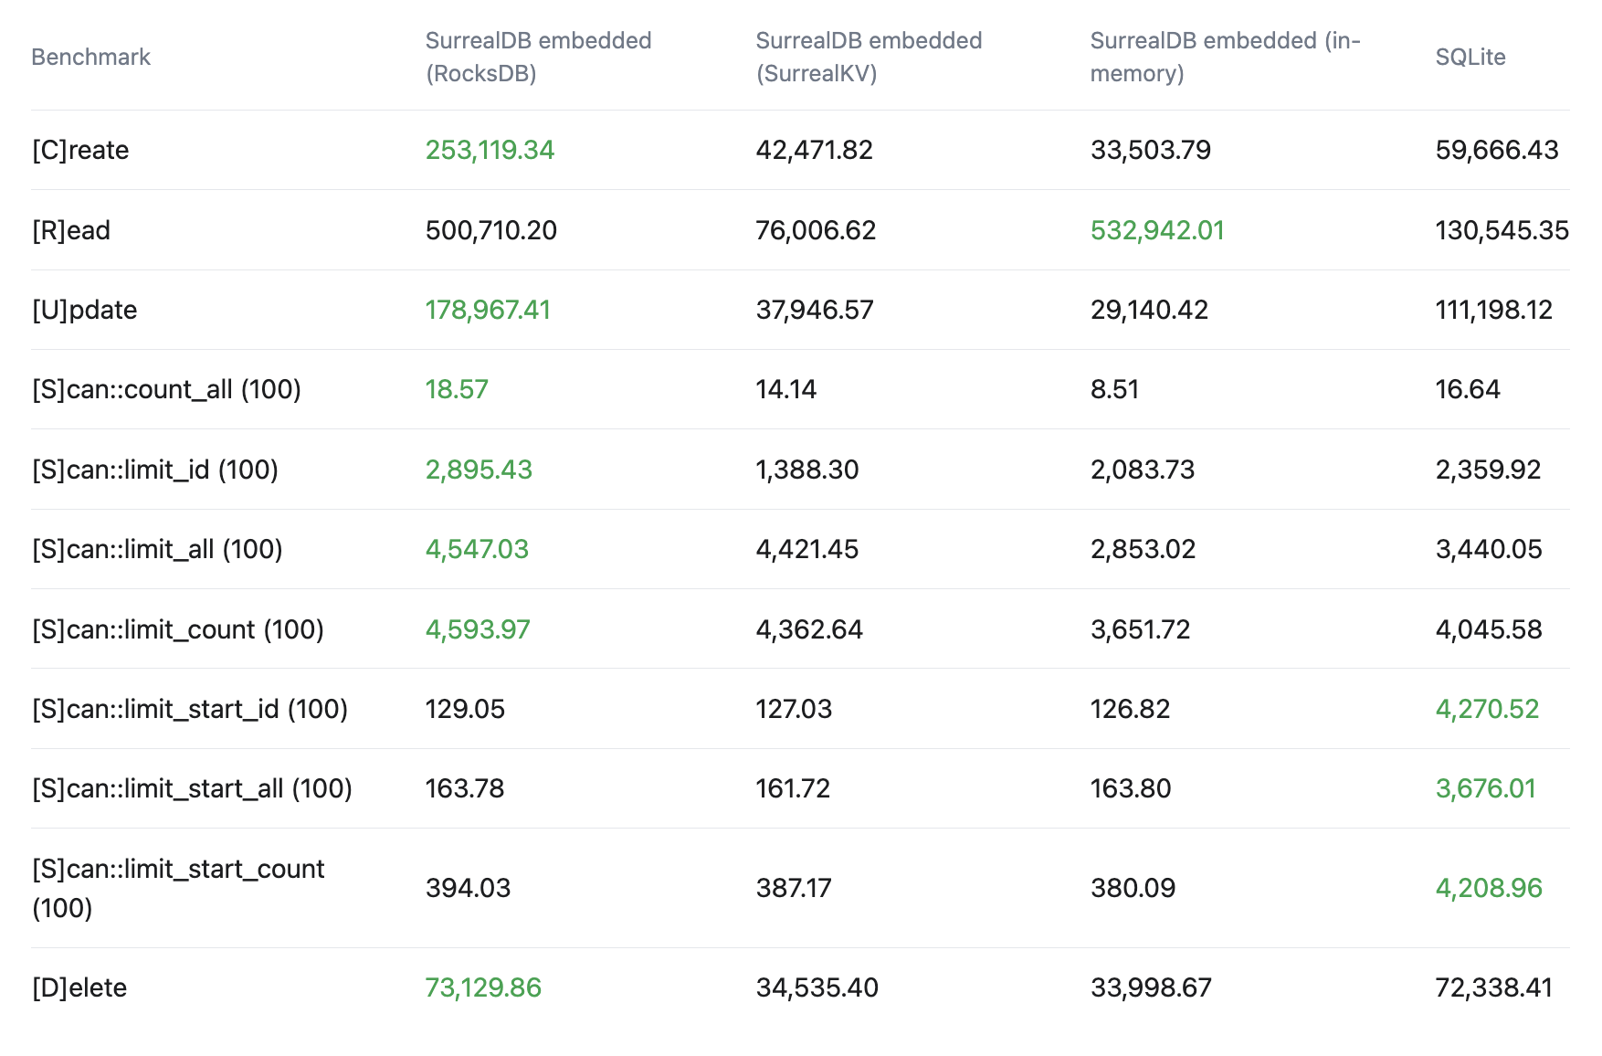Select the value 2,359.92
This screenshot has height=1056, width=1602.
point(1488,470)
